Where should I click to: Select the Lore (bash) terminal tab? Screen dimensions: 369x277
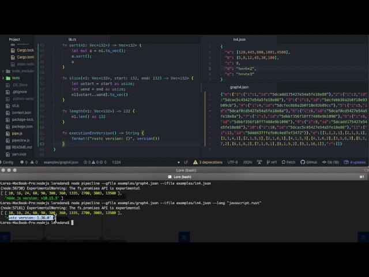click(x=182, y=177)
